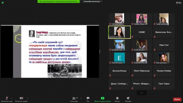Click muted mic icon on HOME tile
Image resolution: width=183 pixels, height=103 pixels.
coord(132,37)
